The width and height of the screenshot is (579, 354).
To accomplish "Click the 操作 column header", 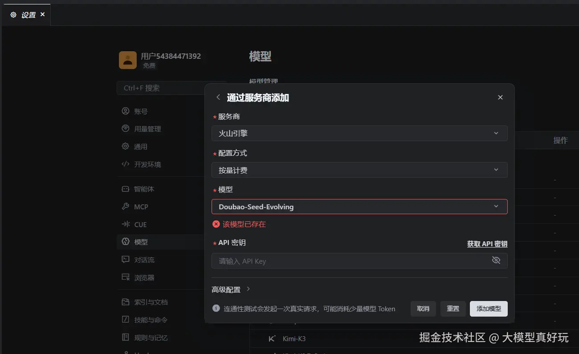I will tap(560, 140).
